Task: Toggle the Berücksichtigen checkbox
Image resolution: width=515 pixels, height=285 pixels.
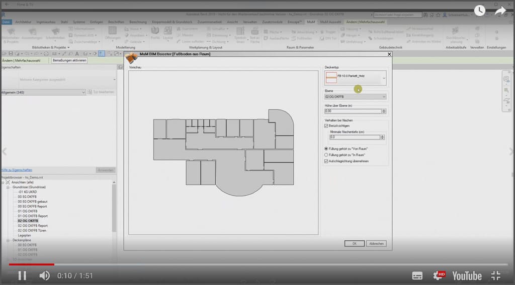Action: [327, 126]
